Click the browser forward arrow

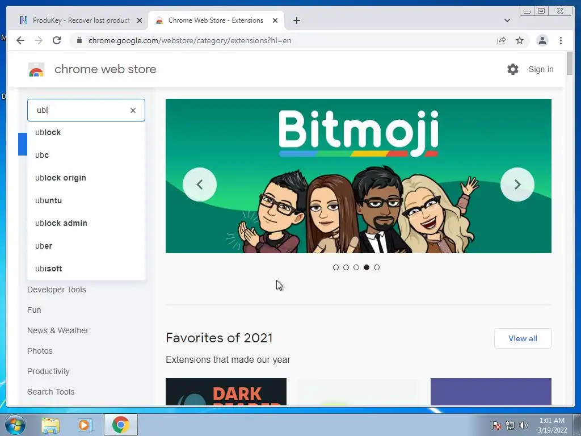(x=39, y=40)
